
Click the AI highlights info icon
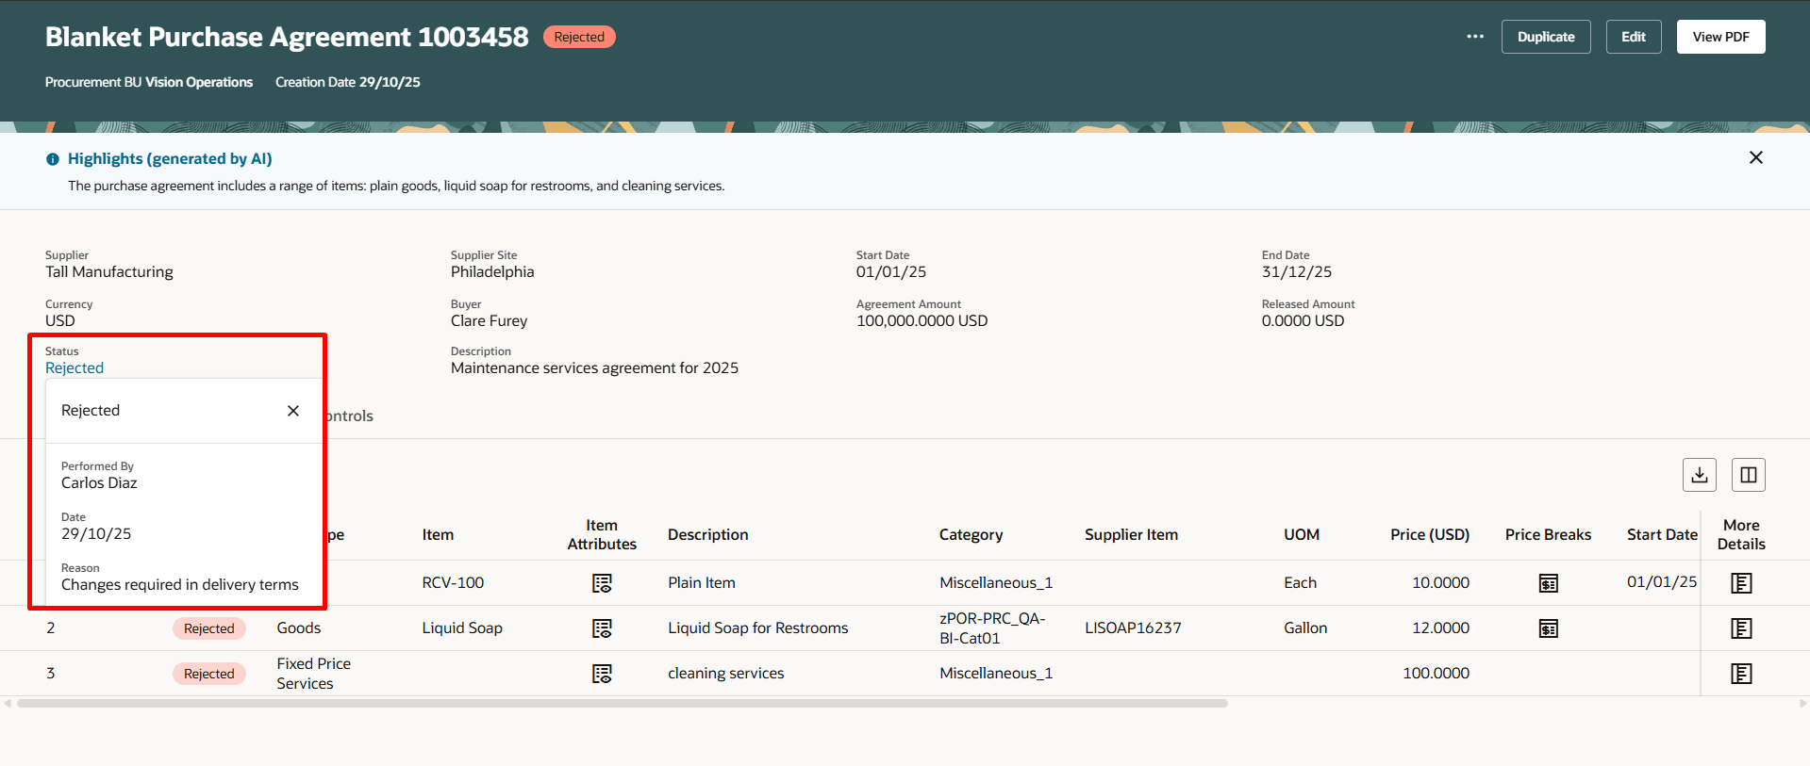pyautogui.click(x=53, y=159)
